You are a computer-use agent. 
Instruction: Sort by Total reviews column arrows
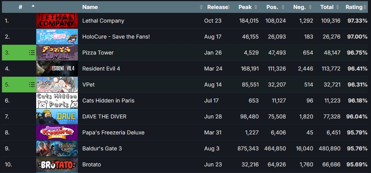[x=338, y=7]
